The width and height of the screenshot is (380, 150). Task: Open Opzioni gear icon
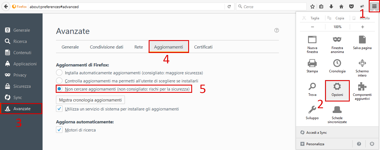tap(337, 91)
